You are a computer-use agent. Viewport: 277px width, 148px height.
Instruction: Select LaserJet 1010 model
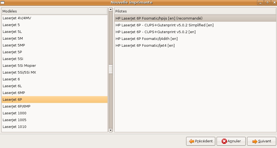click(x=14, y=127)
